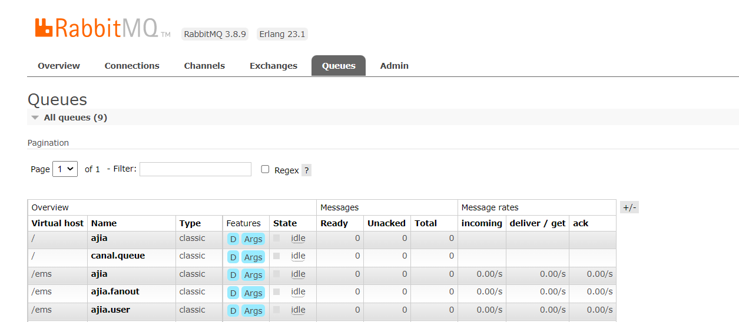Open the Connections tab
This screenshot has width=739, height=322.
(x=132, y=66)
